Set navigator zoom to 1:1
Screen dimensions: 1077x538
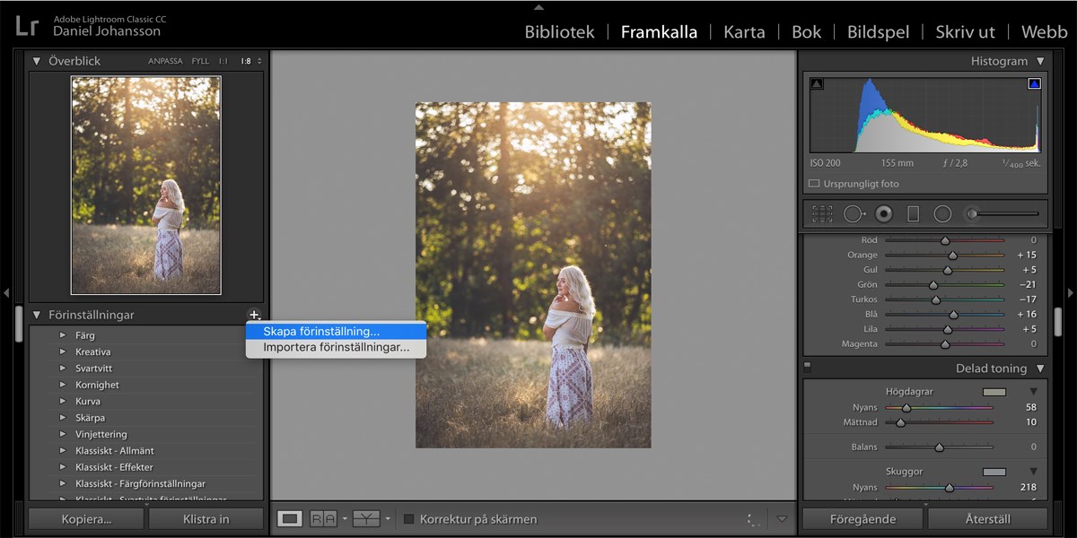tap(223, 61)
